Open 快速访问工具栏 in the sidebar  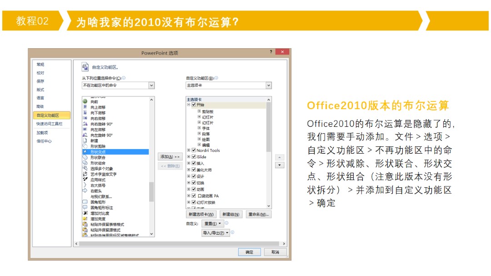[50, 124]
